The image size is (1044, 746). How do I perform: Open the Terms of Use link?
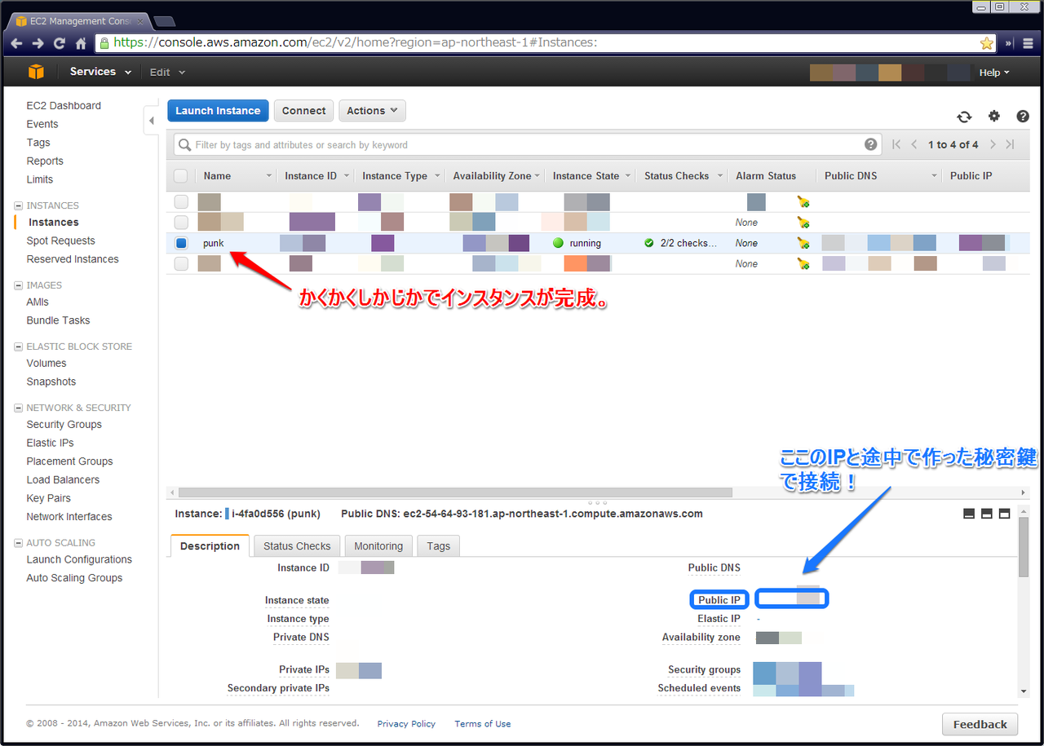483,724
